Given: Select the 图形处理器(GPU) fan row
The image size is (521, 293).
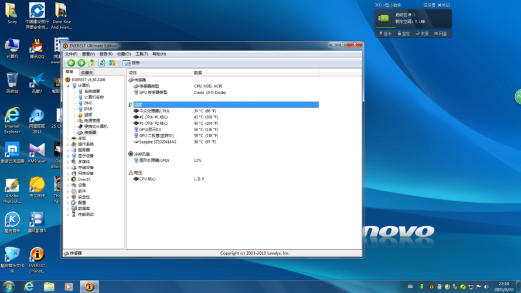Looking at the screenshot, I should [x=154, y=161].
